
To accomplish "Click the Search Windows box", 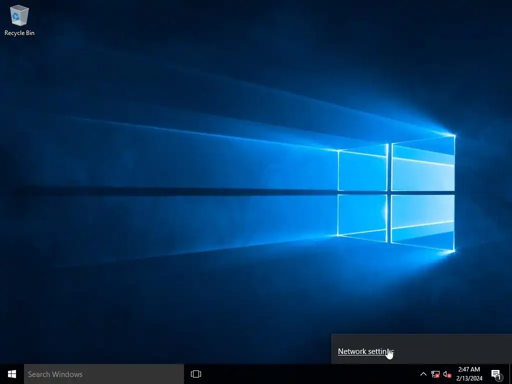I will click(104, 374).
